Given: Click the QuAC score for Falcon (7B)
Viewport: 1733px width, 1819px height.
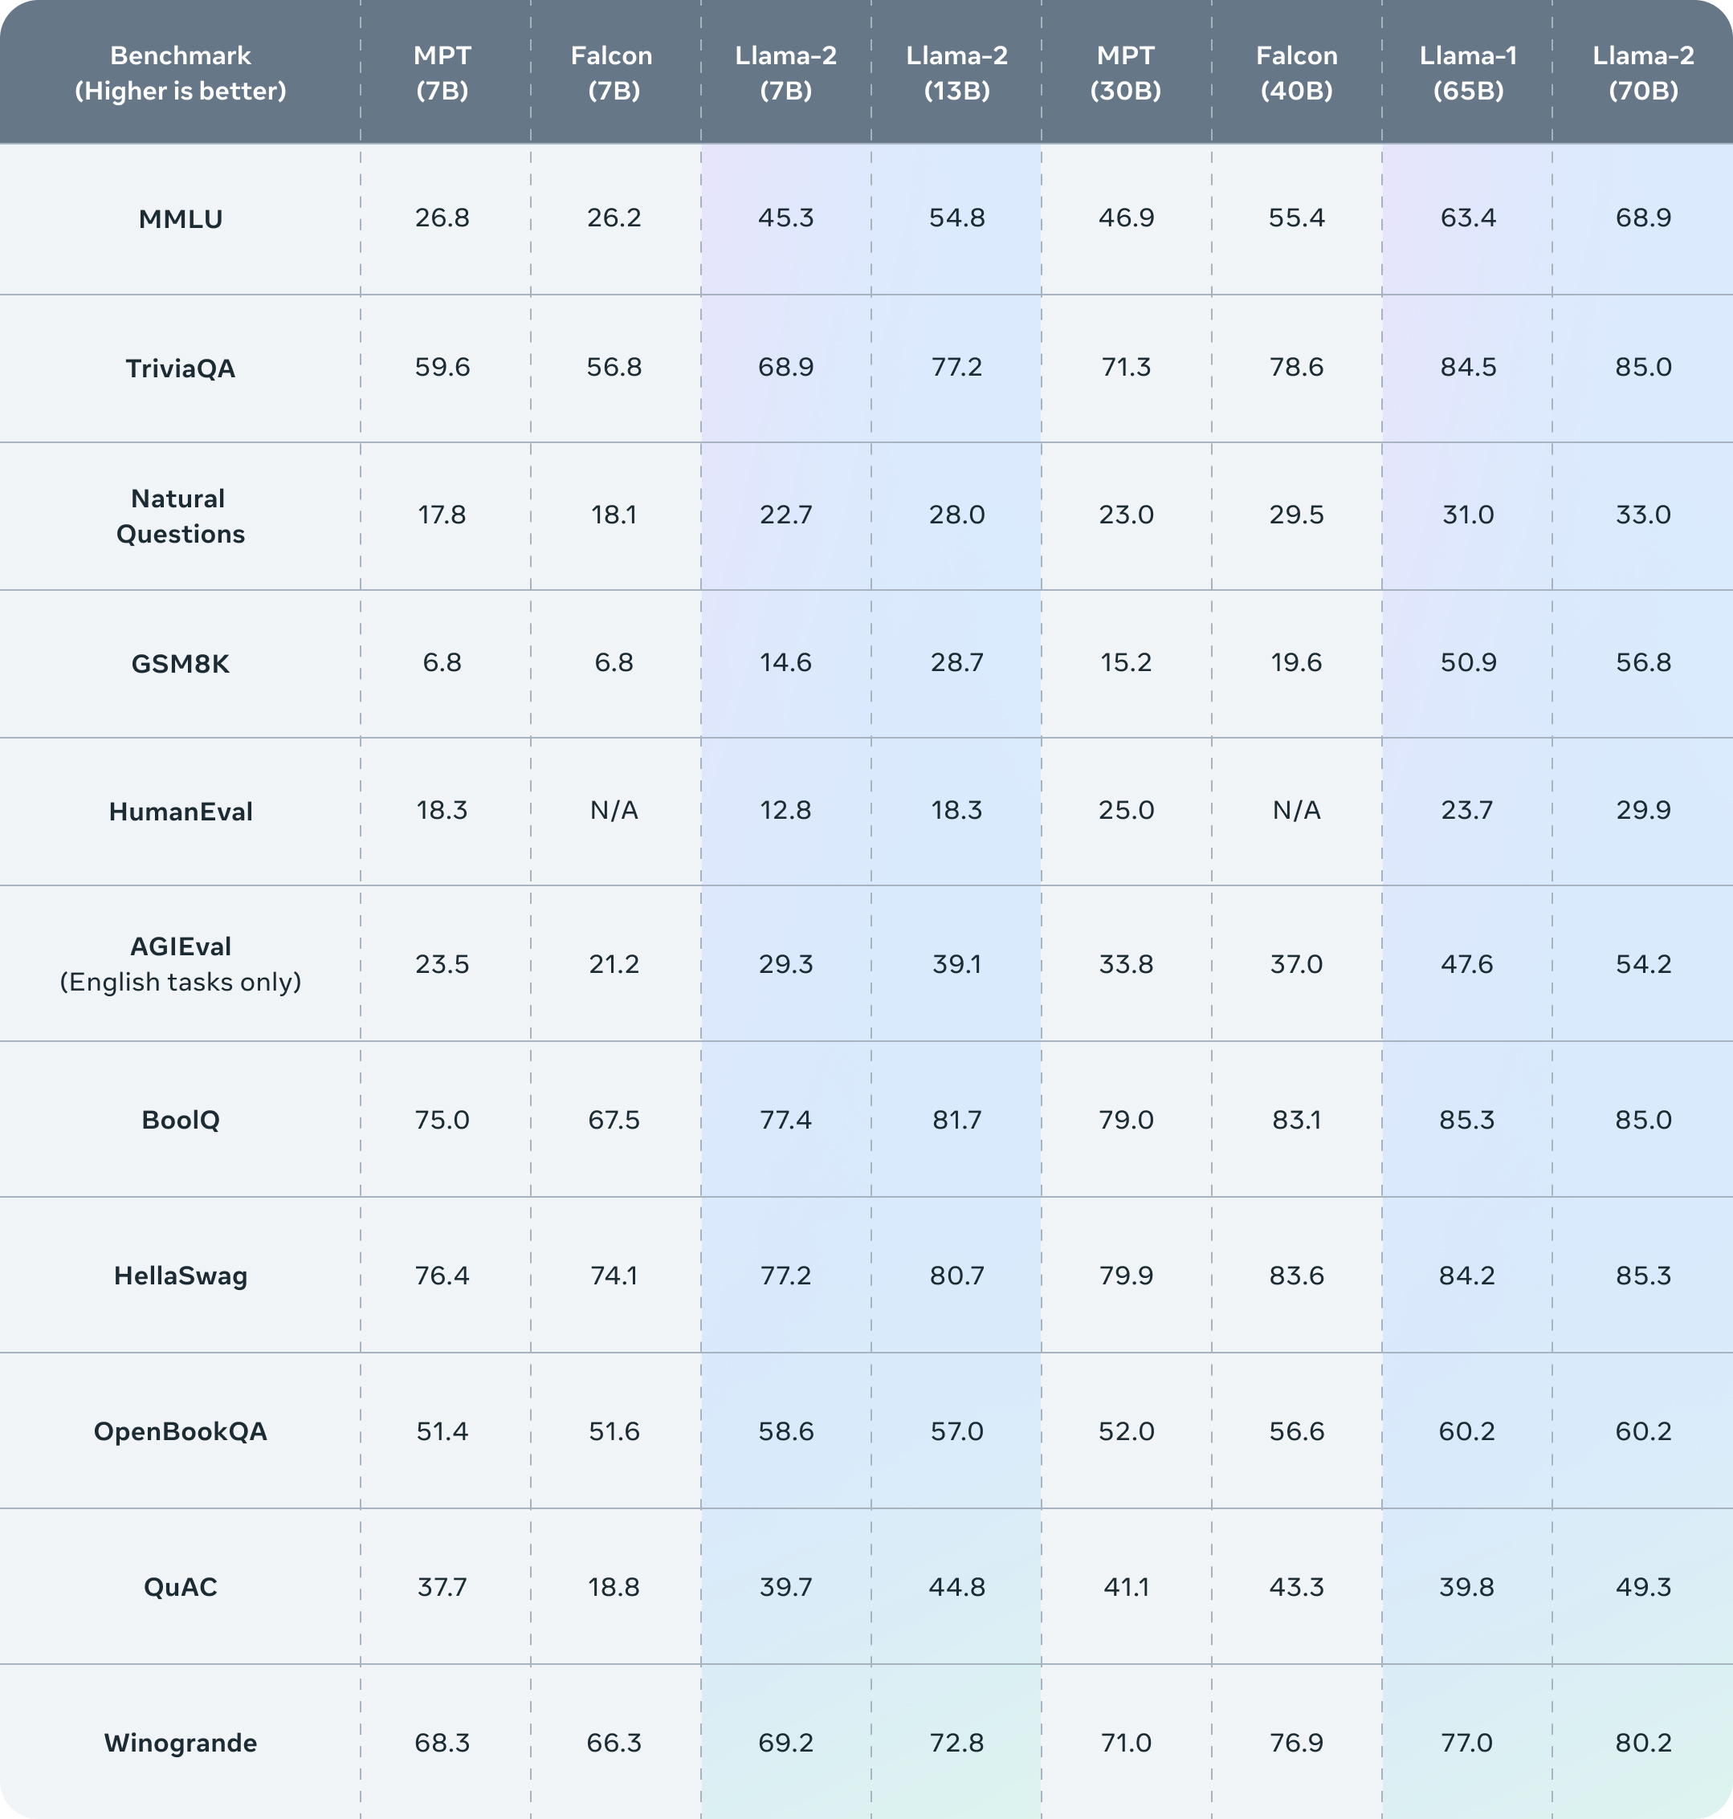Looking at the screenshot, I should click(x=614, y=1586).
